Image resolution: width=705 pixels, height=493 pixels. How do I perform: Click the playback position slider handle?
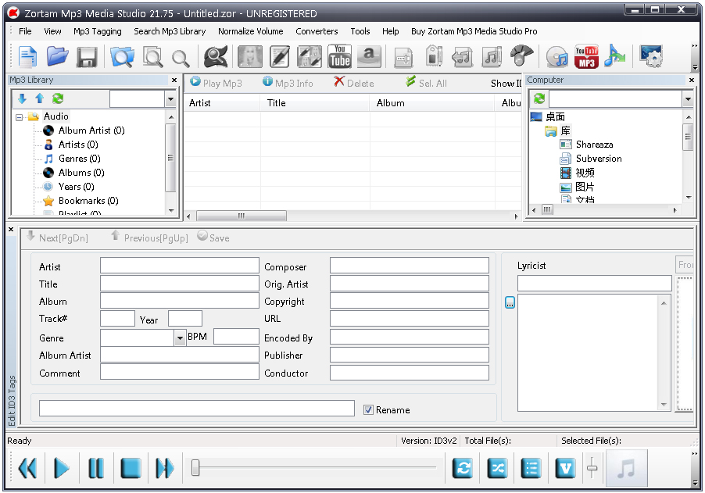pyautogui.click(x=195, y=467)
